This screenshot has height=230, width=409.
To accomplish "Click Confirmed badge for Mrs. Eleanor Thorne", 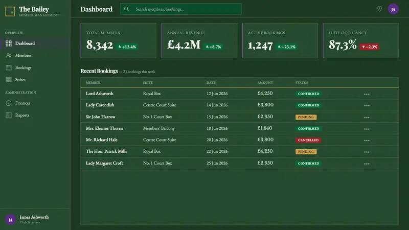I will (308, 129).
